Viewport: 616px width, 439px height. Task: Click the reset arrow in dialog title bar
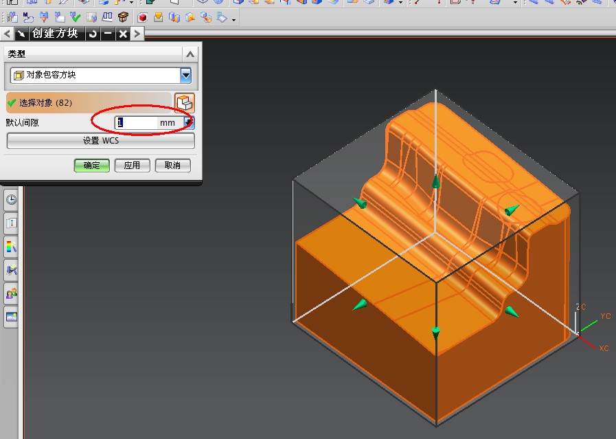click(93, 34)
